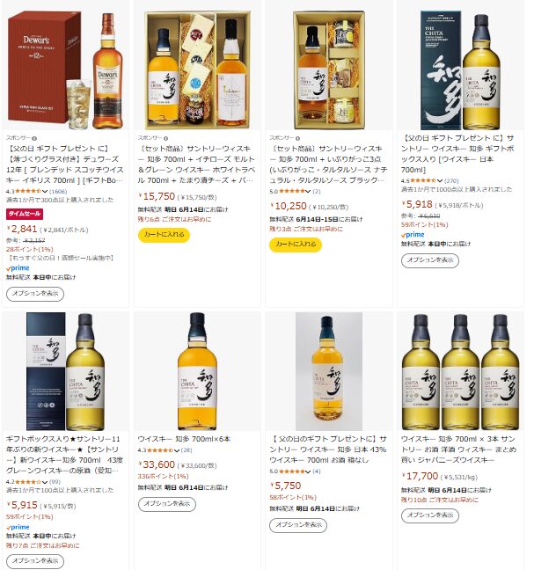Show options for Chita 700ml×6 listing
The height and width of the screenshot is (570, 534).
click(x=167, y=504)
